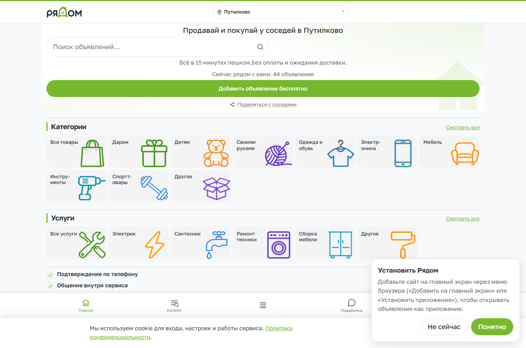Open the Электроника smartphone category
Screen dimensions: 526x348
[x=387, y=152]
